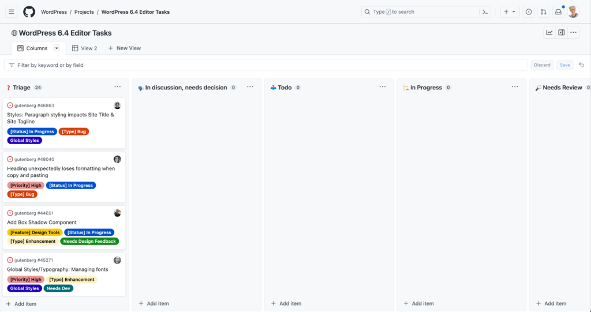Open the user profile avatar menu
Image resolution: width=591 pixels, height=312 pixels.
573,12
